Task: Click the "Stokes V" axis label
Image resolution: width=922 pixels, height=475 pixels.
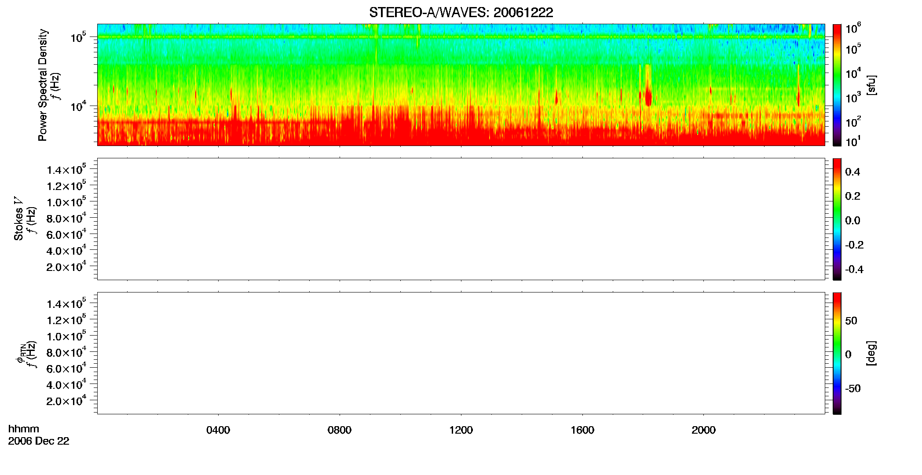Action: point(18,219)
